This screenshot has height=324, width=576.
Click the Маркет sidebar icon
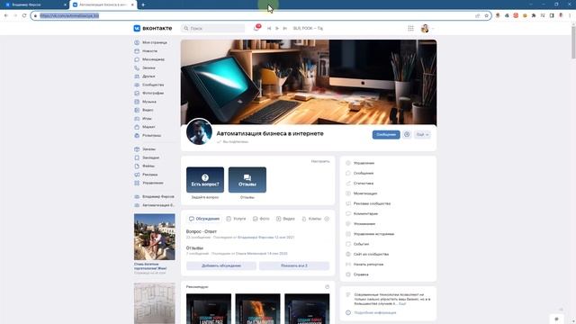click(x=137, y=127)
